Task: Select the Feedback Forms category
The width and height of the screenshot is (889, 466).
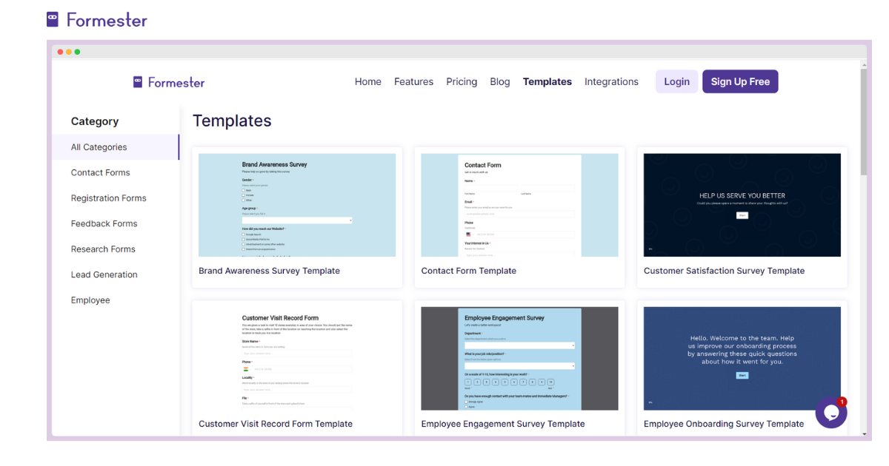Action: (x=104, y=223)
